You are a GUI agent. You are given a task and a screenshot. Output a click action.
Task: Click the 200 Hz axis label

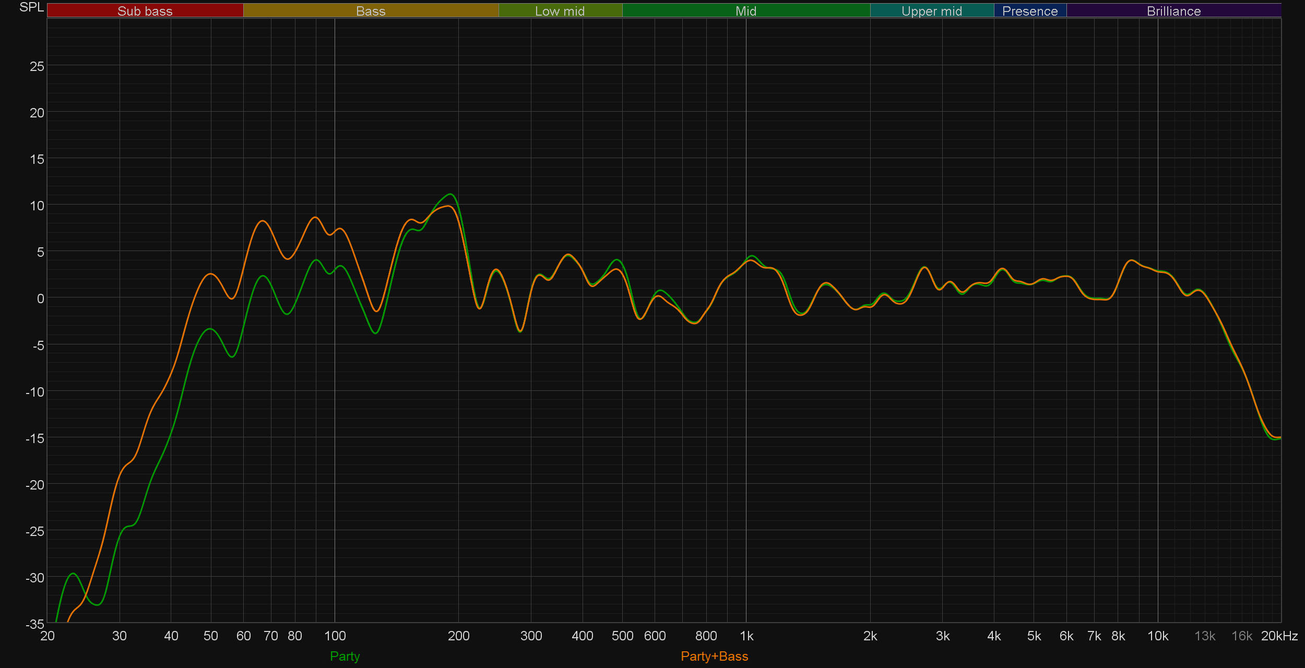(458, 636)
